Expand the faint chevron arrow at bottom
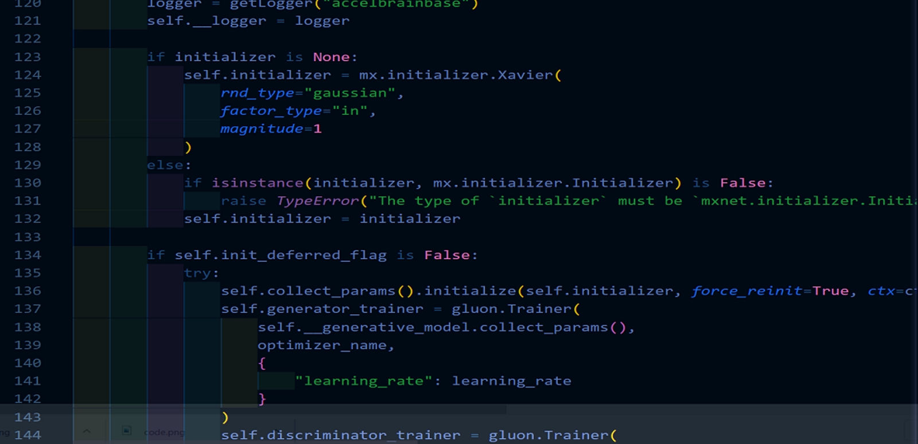918x444 pixels. pyautogui.click(x=87, y=431)
